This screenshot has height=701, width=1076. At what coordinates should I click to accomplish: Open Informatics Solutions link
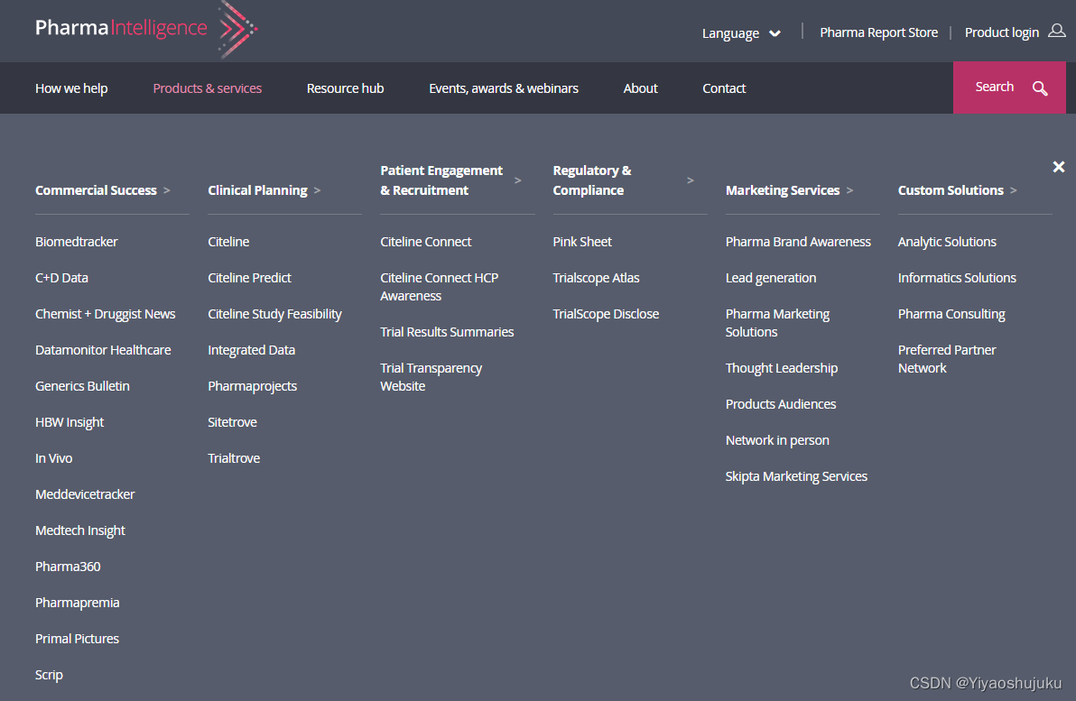click(x=957, y=278)
